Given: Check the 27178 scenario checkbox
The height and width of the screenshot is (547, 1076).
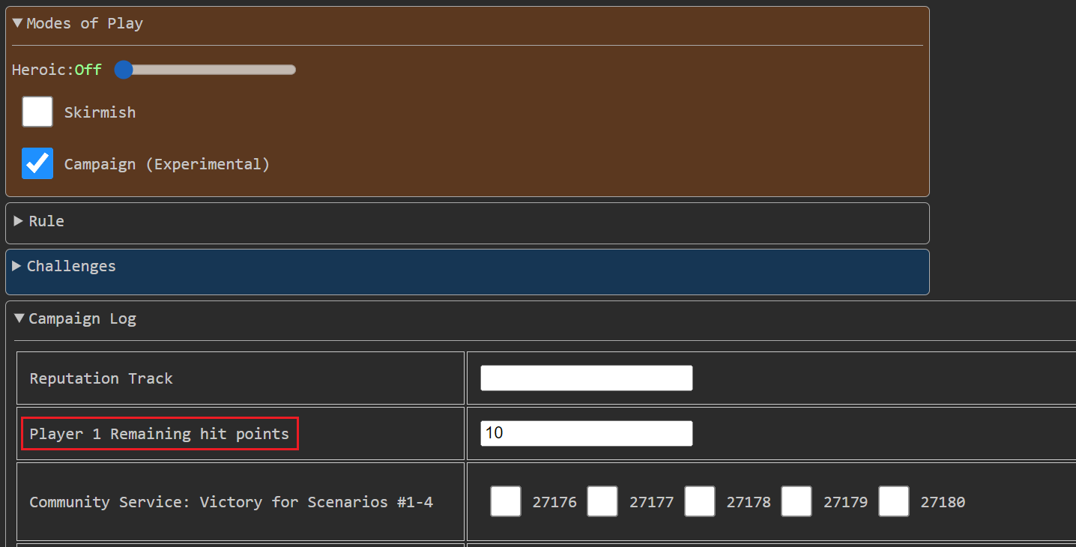Looking at the screenshot, I should point(700,501).
